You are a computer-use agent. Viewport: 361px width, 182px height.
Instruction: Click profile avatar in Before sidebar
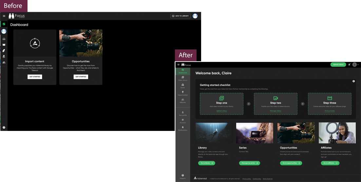click(4, 31)
